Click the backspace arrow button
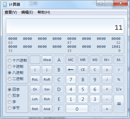 [71, 70]
